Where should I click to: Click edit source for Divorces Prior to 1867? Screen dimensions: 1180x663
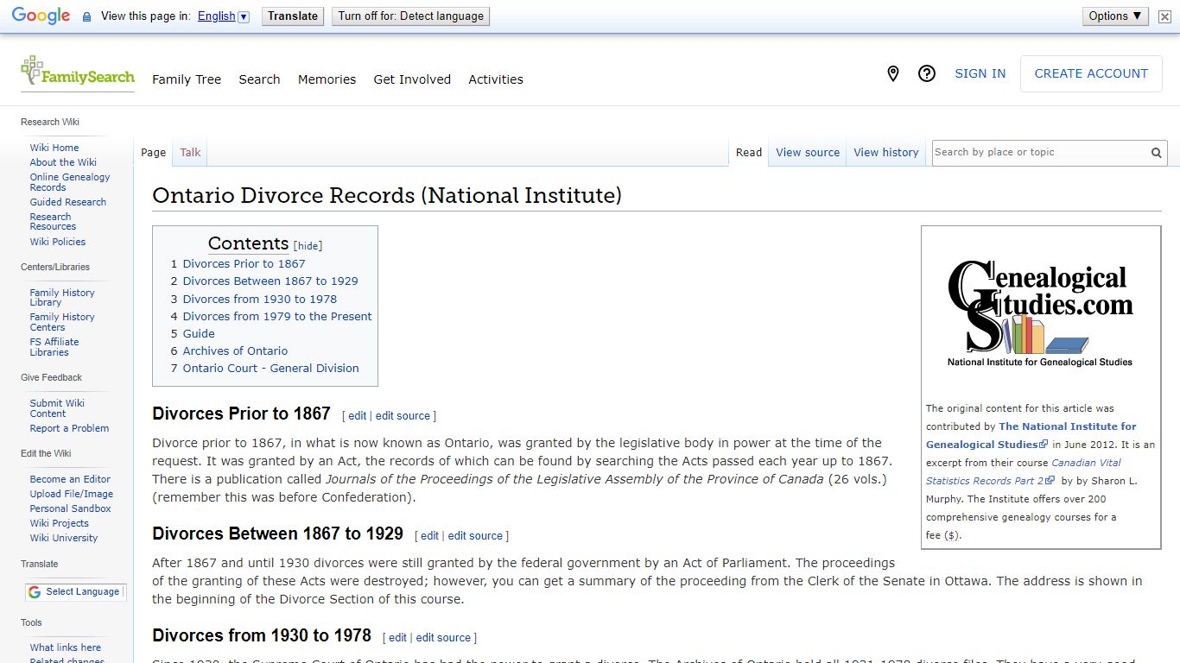point(403,416)
